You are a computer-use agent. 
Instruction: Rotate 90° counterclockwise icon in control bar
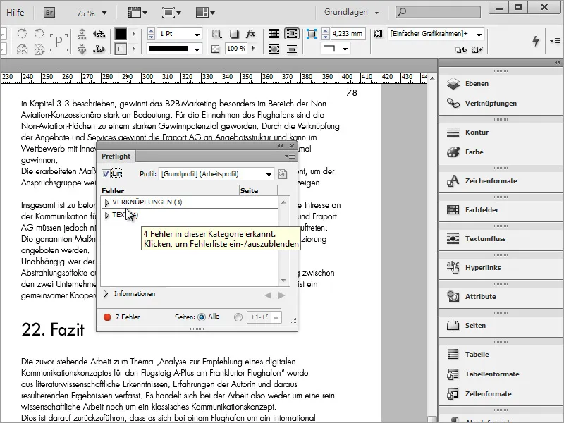coord(39,33)
